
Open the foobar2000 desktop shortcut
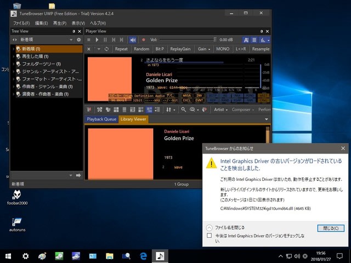(x=17, y=197)
